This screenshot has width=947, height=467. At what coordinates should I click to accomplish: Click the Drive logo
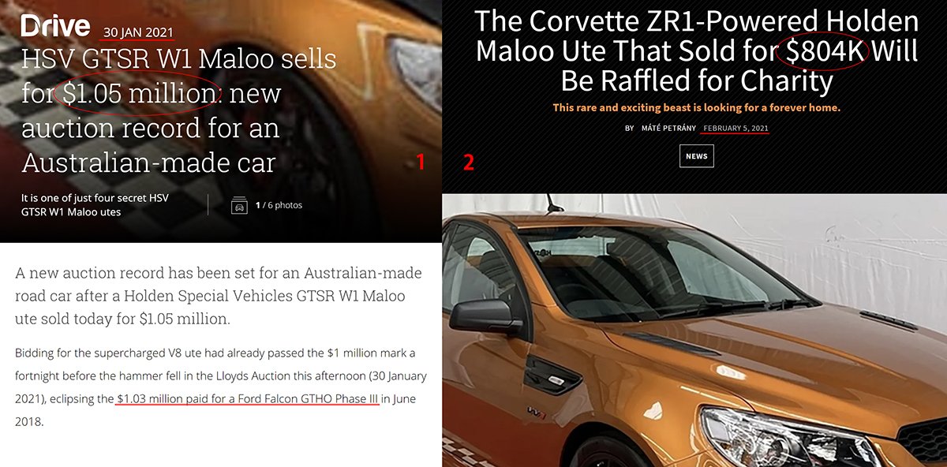coord(55,27)
